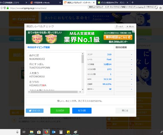The height and width of the screenshot is (135, 163).
Task: Click the blue もう1回 retry button
Action: 82,110
